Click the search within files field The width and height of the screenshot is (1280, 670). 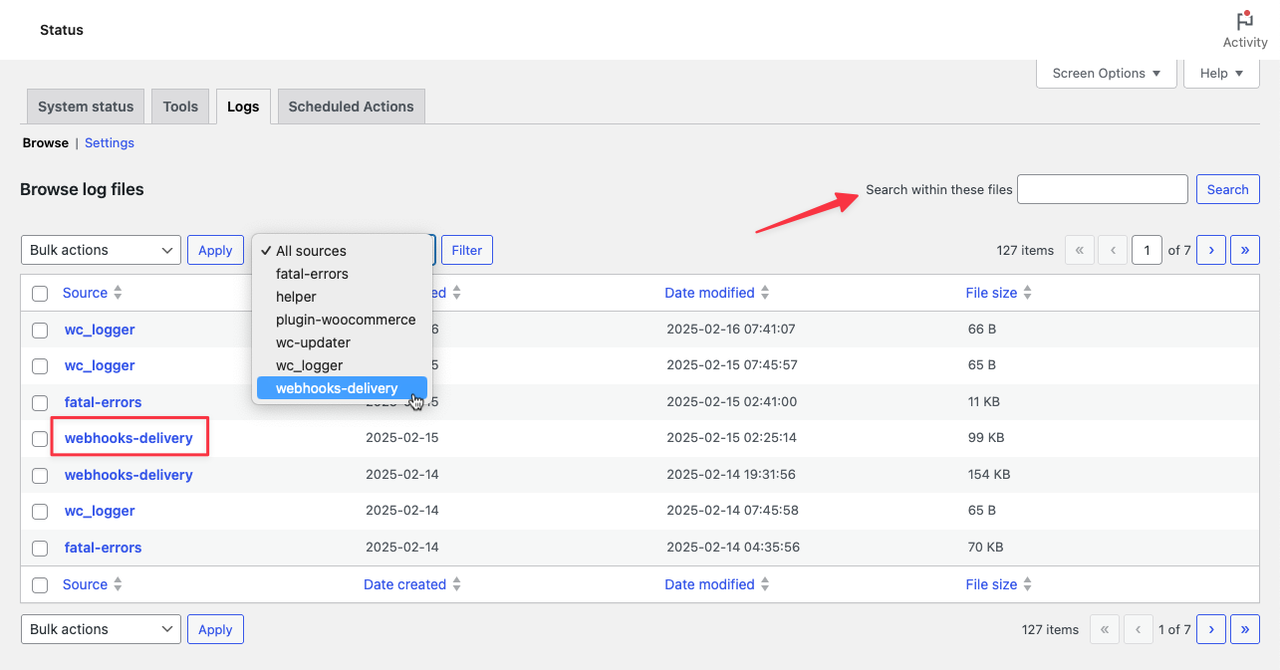(1102, 189)
